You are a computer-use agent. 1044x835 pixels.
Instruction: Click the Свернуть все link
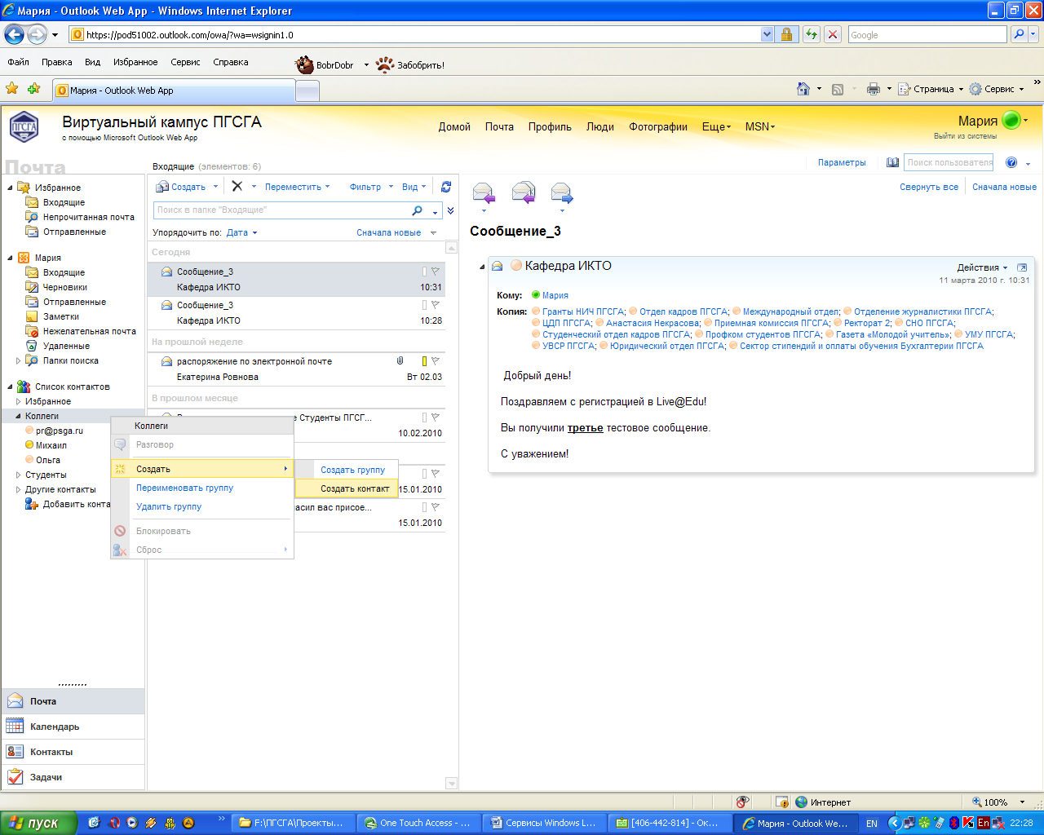pos(929,187)
